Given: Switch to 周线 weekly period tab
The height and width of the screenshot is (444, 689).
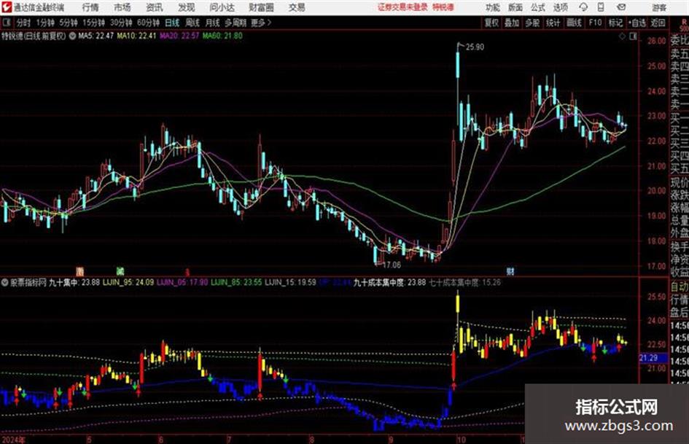Looking at the screenshot, I should coord(192,23).
